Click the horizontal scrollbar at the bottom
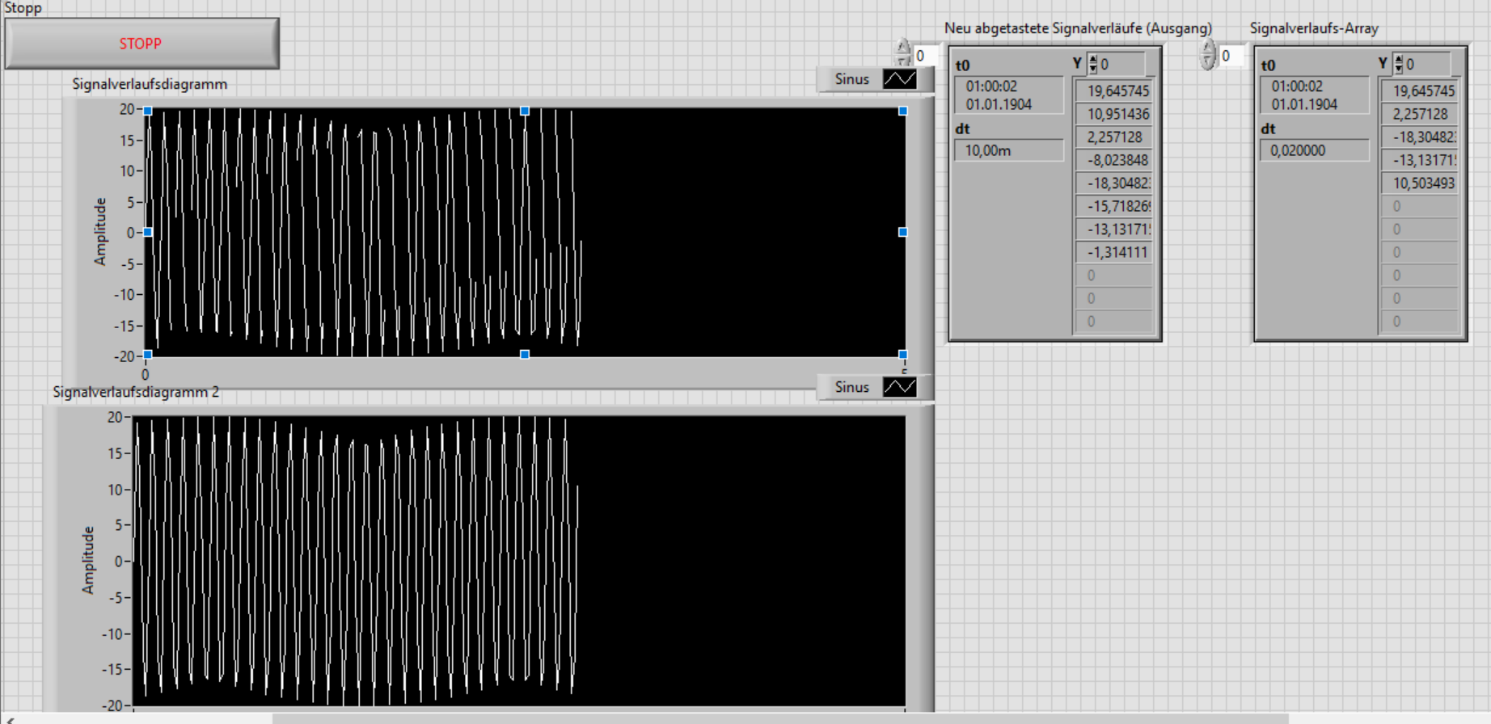Viewport: 1491px width, 724px height. coord(779,718)
